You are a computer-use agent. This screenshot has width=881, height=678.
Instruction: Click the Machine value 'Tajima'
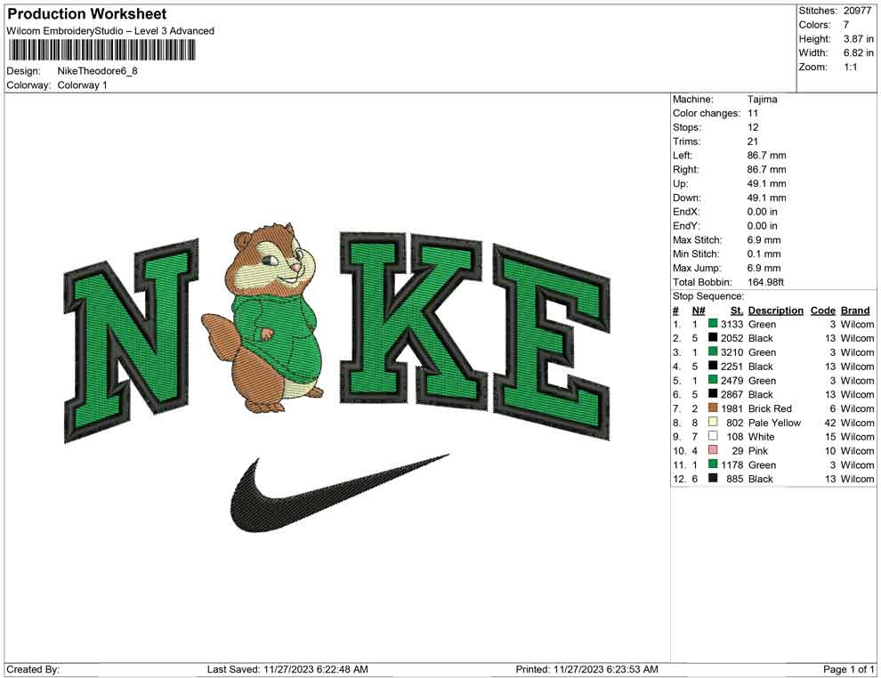(763, 99)
